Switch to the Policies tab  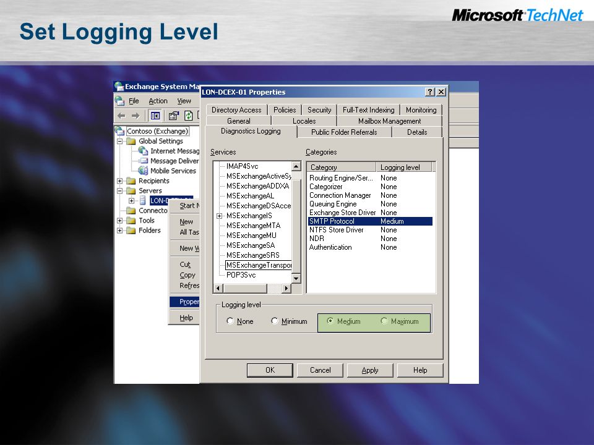tap(285, 110)
